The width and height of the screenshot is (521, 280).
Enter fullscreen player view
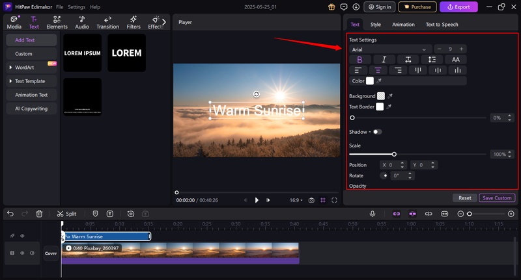(334, 200)
